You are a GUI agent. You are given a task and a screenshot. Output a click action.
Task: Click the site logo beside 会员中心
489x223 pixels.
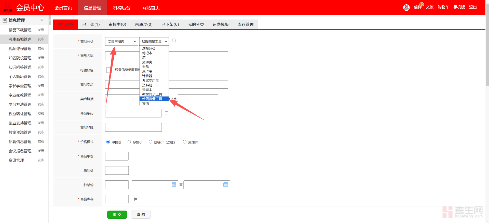(x=8, y=8)
